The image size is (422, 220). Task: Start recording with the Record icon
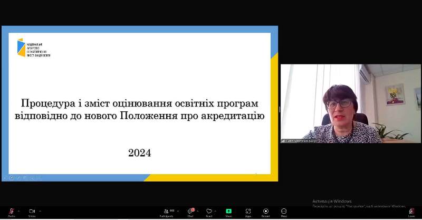point(266,212)
